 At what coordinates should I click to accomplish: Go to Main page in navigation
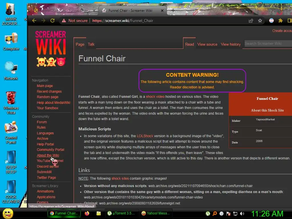pyautogui.click(x=45, y=86)
